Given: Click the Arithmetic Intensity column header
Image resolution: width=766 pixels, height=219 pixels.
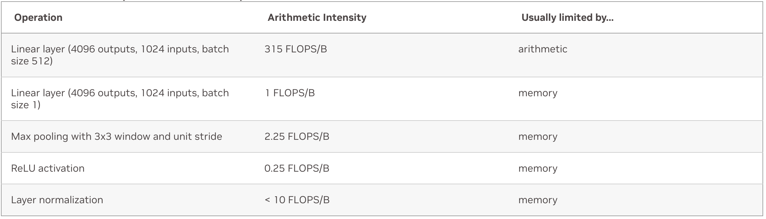Looking at the screenshot, I should (x=317, y=17).
